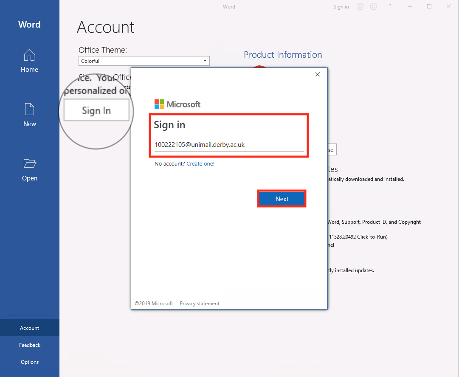The width and height of the screenshot is (459, 377).
Task: Click the Microsoft logo in the dialog
Action: coord(177,104)
